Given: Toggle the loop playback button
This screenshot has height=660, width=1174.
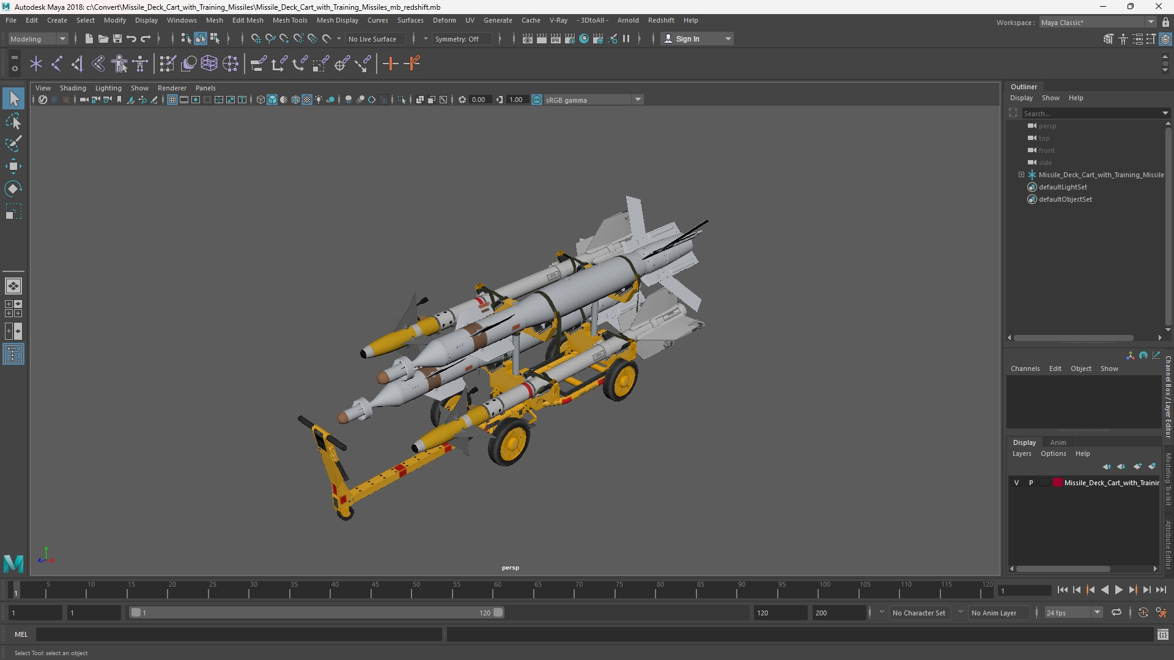Looking at the screenshot, I should 1117,612.
